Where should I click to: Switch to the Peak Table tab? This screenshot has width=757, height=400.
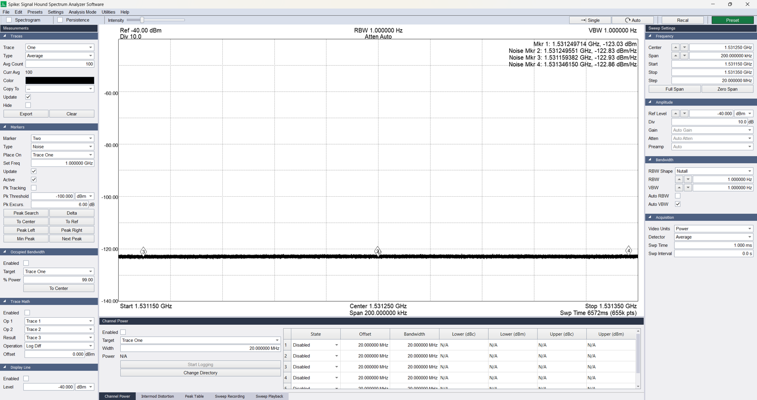(x=194, y=396)
